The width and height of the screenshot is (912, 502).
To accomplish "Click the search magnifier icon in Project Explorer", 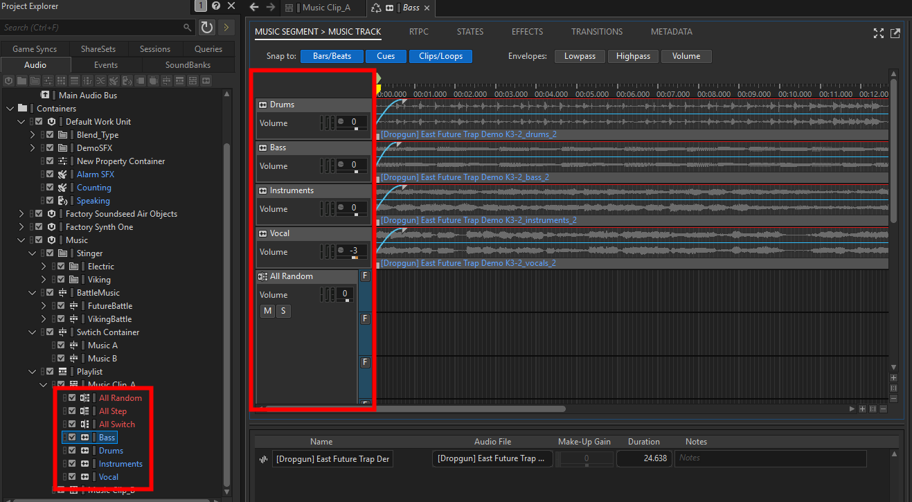I will coord(188,28).
